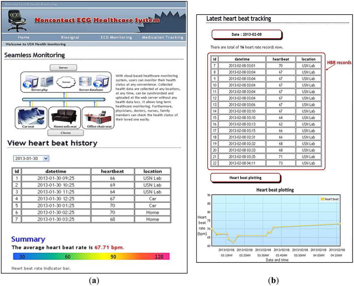This screenshot has height=286, width=354.
Task: Select record id 22 in heartbeat table
Action: [214, 163]
